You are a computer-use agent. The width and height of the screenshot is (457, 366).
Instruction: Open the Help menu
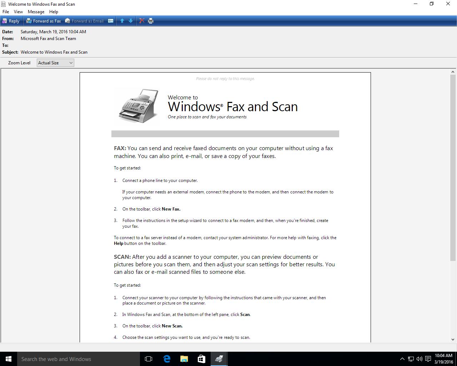click(54, 12)
